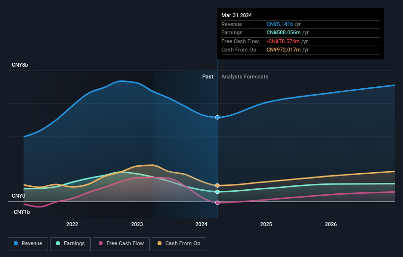Click the Free Cash Flow label in tooltip
This screenshot has height=257, width=403.
240,41
